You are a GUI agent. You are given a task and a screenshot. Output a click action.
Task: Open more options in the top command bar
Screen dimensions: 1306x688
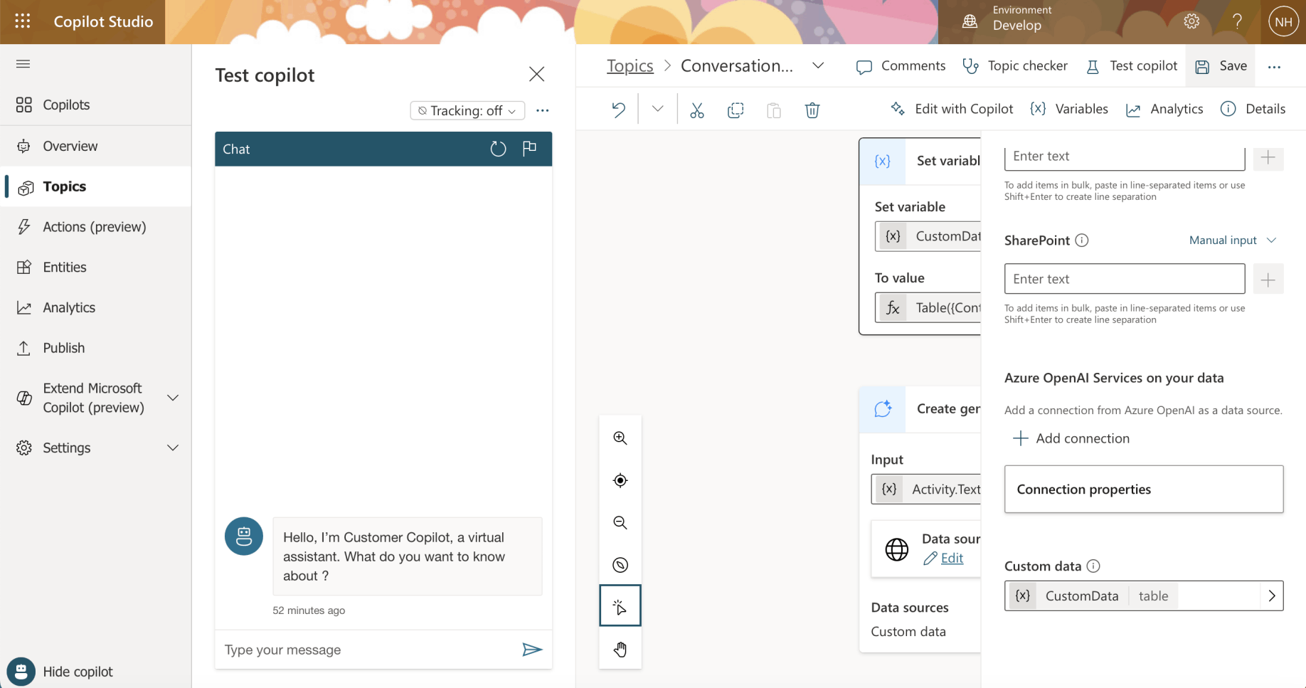1274,67
